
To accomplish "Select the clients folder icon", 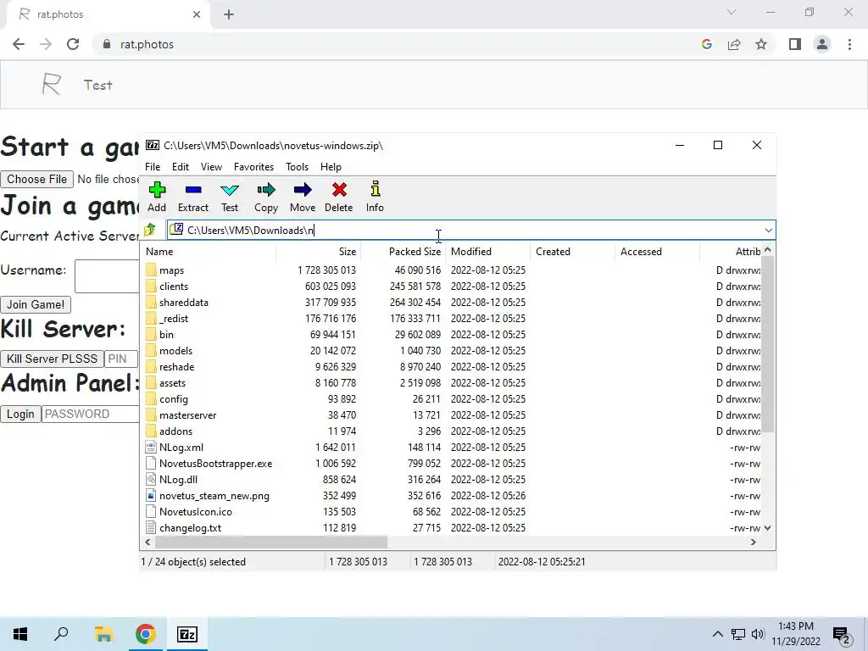I will pyautogui.click(x=151, y=287).
